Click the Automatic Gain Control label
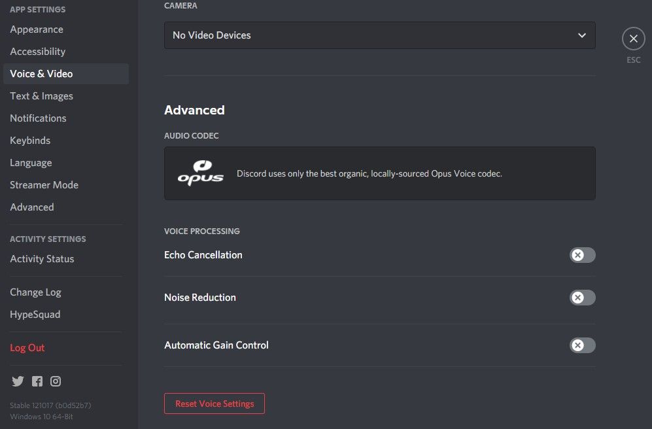The height and width of the screenshot is (429, 652). [216, 345]
